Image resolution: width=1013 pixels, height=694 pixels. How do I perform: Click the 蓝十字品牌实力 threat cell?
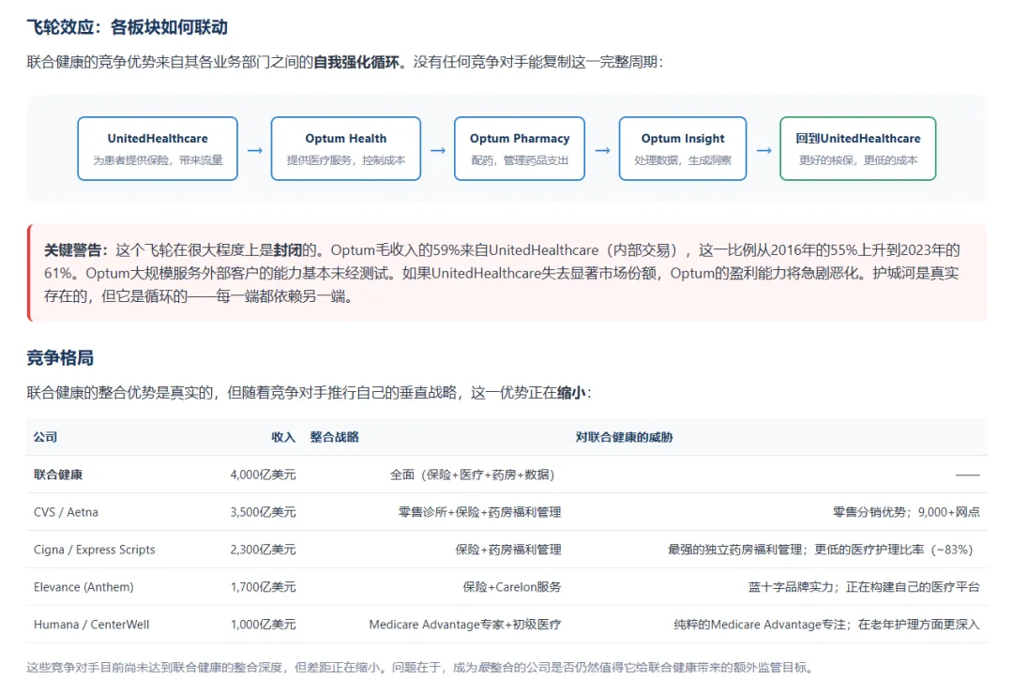pos(864,587)
